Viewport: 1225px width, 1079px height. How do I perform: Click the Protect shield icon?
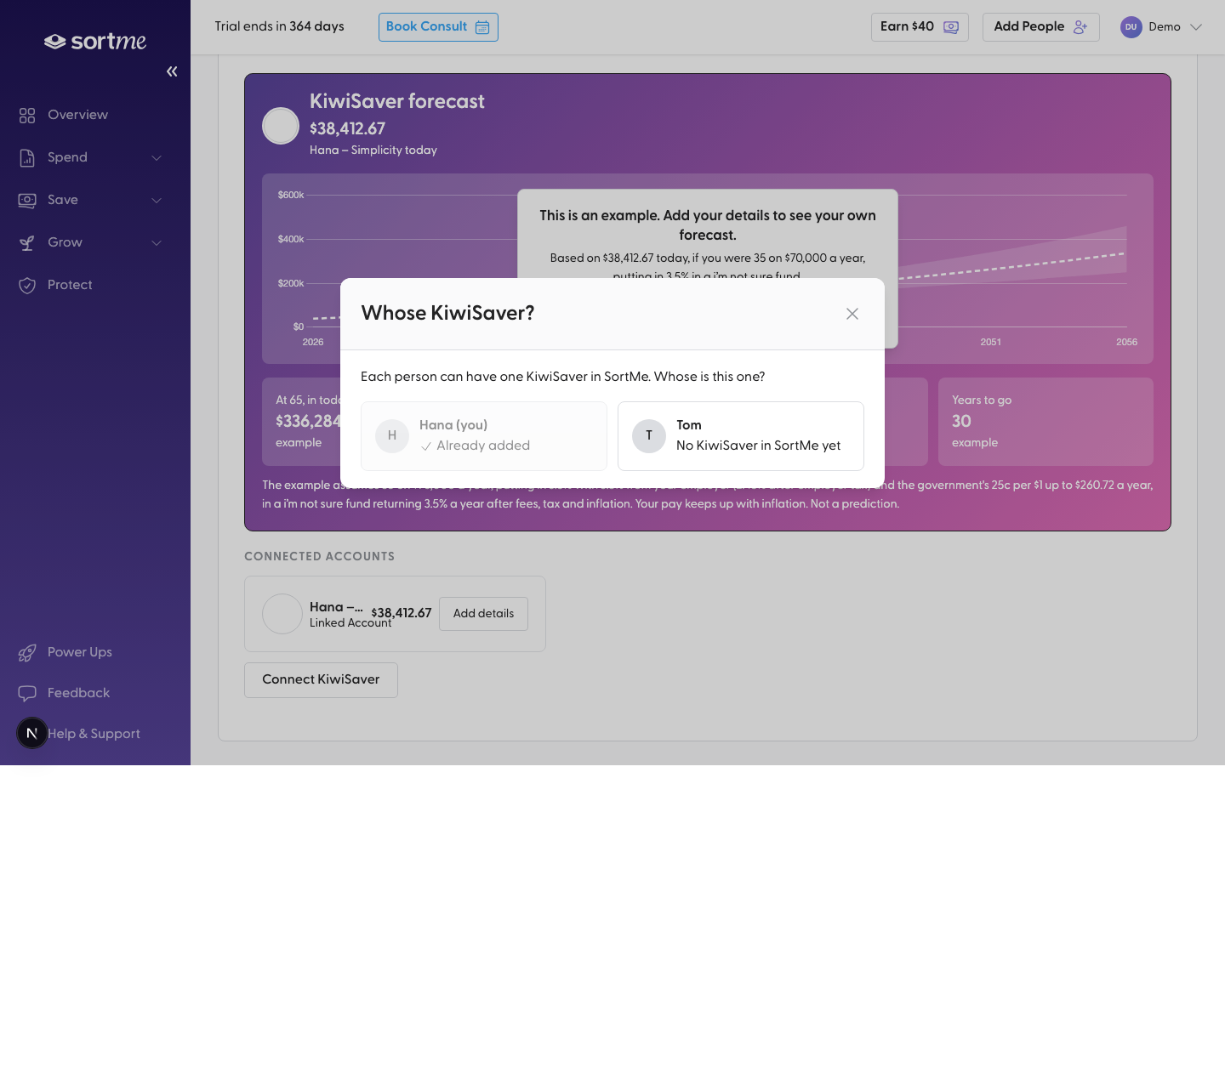27,285
